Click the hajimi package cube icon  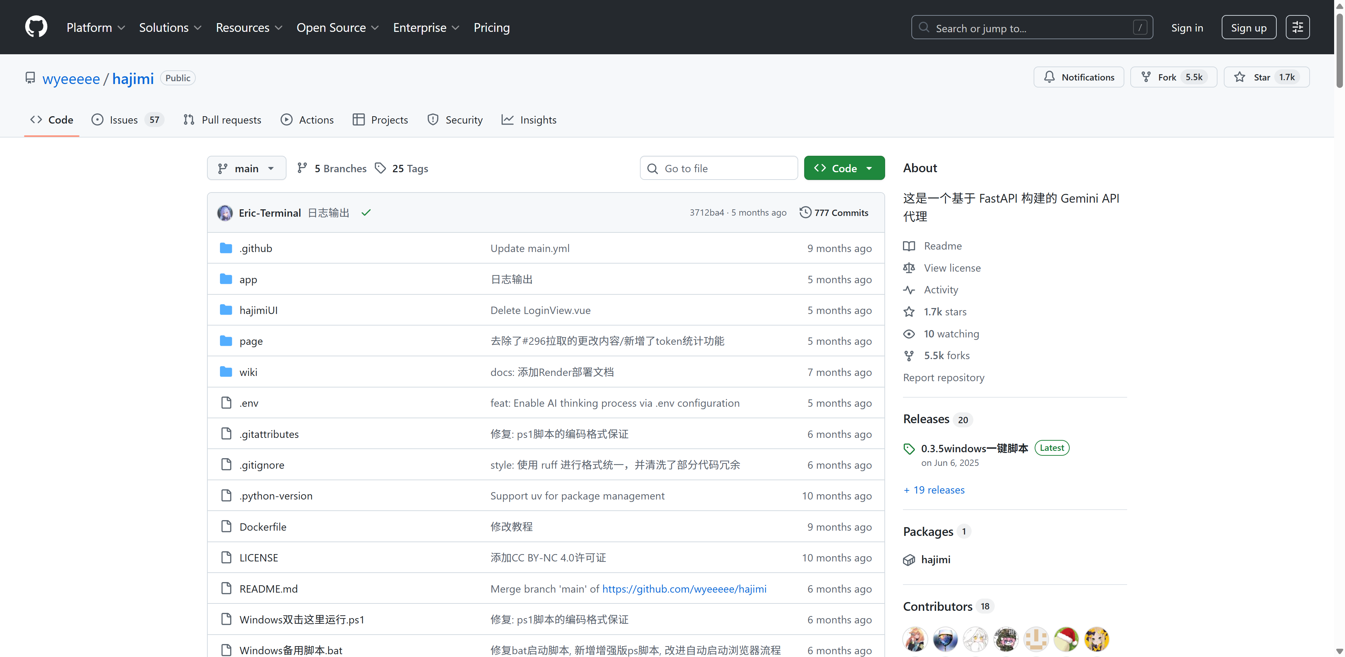[909, 559]
